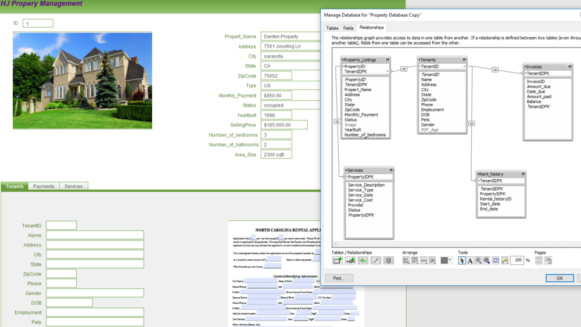Image resolution: width=581 pixels, height=327 pixels.
Task: Click the Print... button
Action: coord(339,278)
